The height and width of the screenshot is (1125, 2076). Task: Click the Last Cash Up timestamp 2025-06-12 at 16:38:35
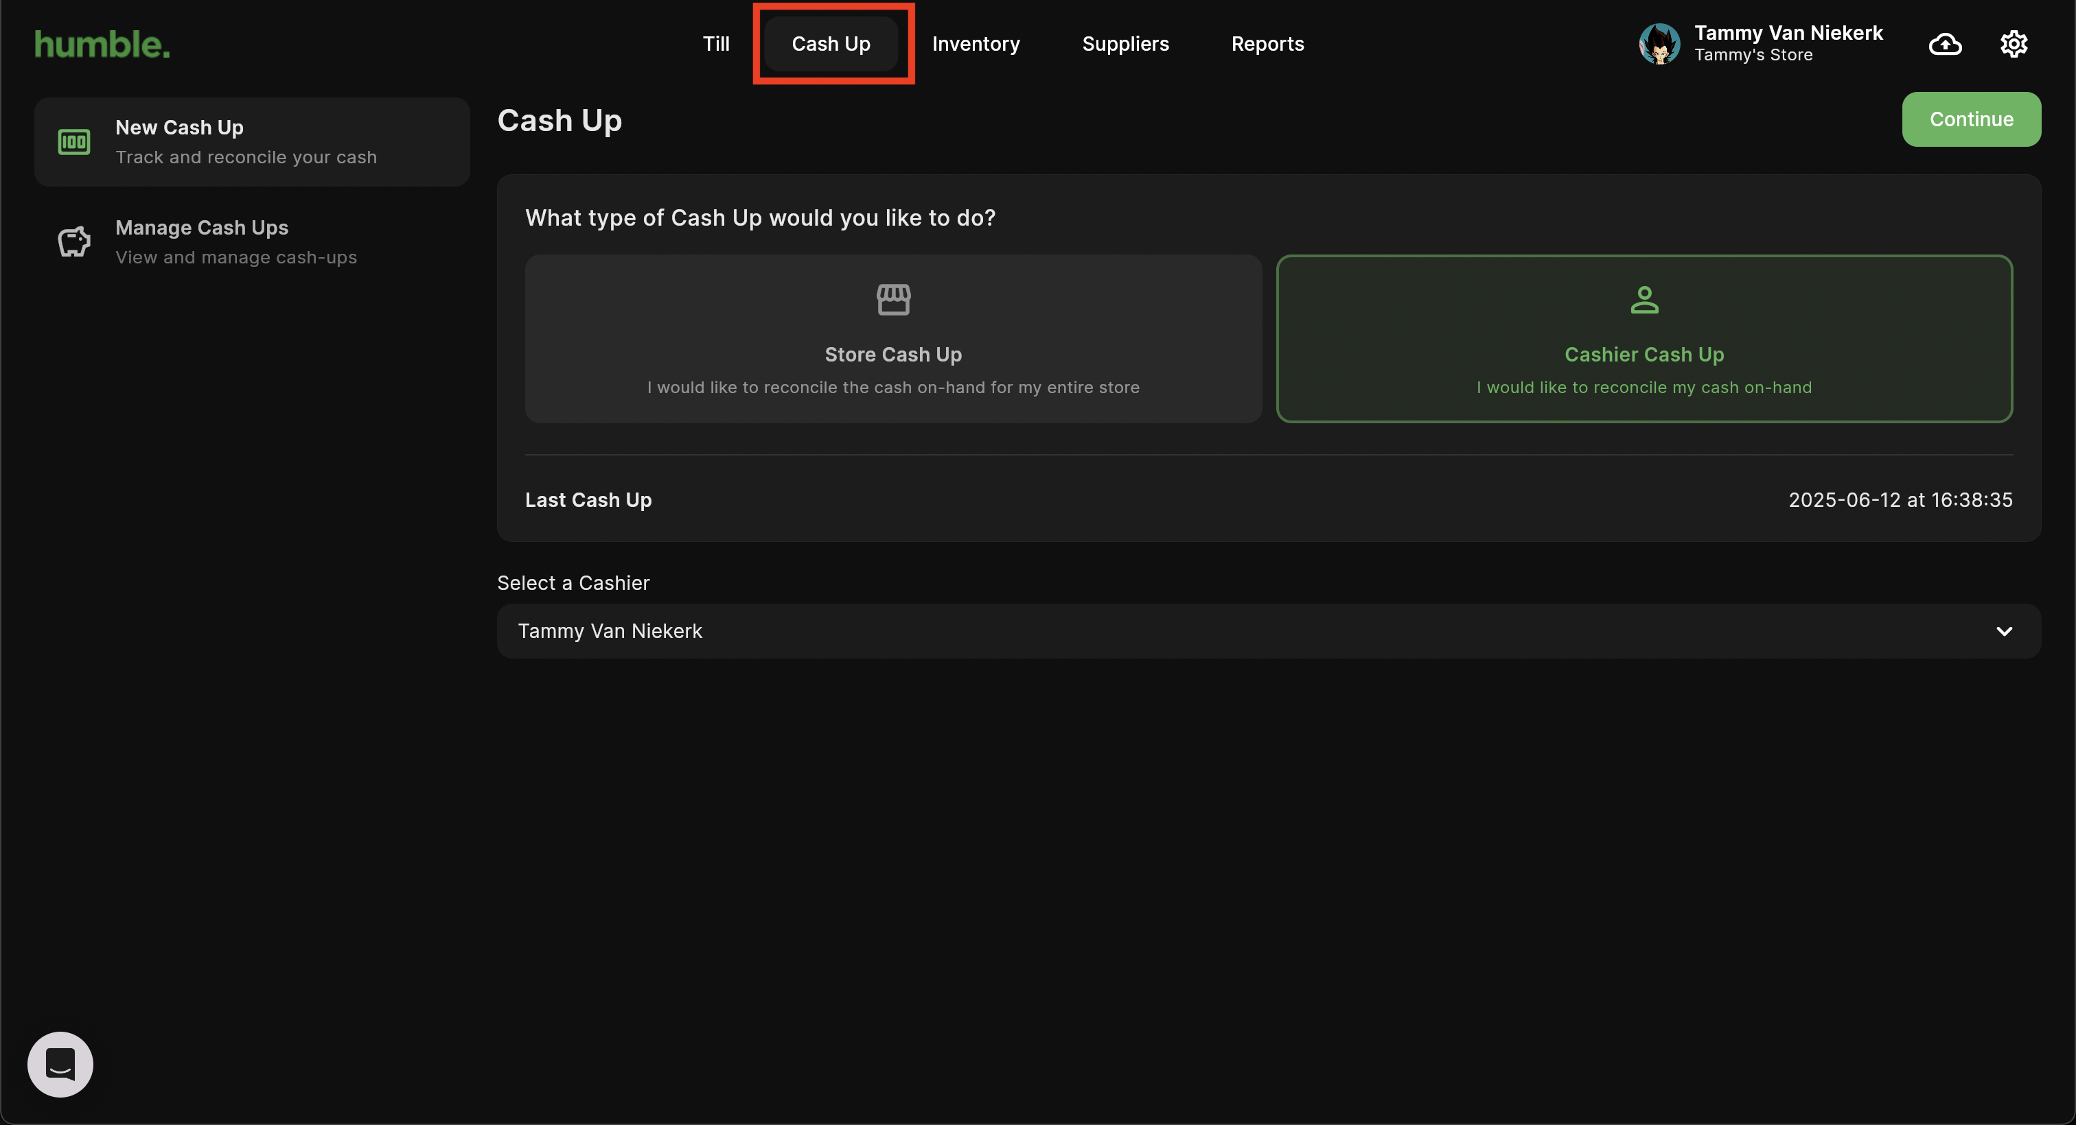tap(1900, 500)
